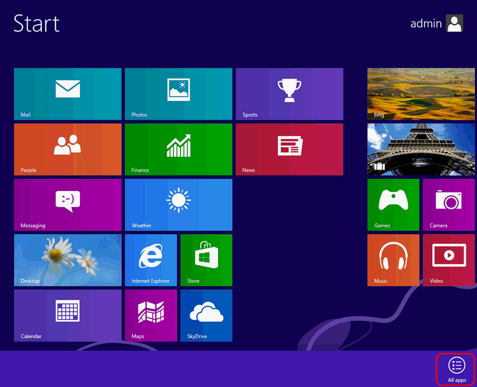Open the Messaging tile
This screenshot has width=477, height=387.
coord(68,205)
